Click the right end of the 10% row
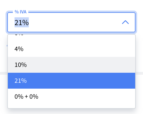This screenshot has width=143, height=114. pos(128,65)
